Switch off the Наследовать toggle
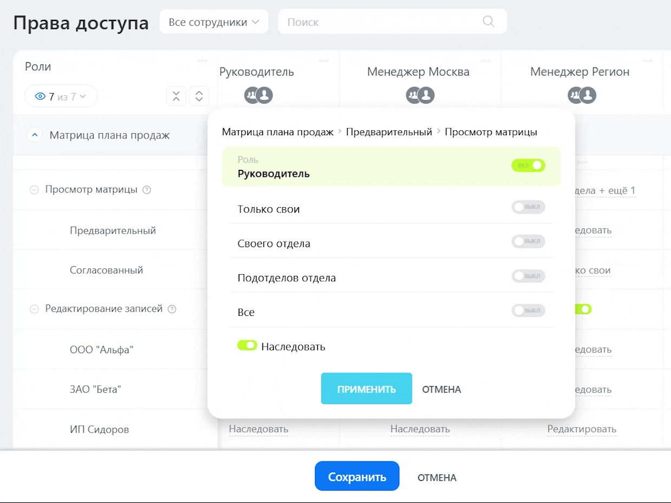 click(247, 345)
